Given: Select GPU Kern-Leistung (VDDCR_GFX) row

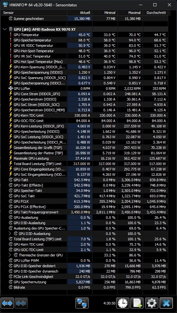Looking at the screenshot, I should click(84, 126).
